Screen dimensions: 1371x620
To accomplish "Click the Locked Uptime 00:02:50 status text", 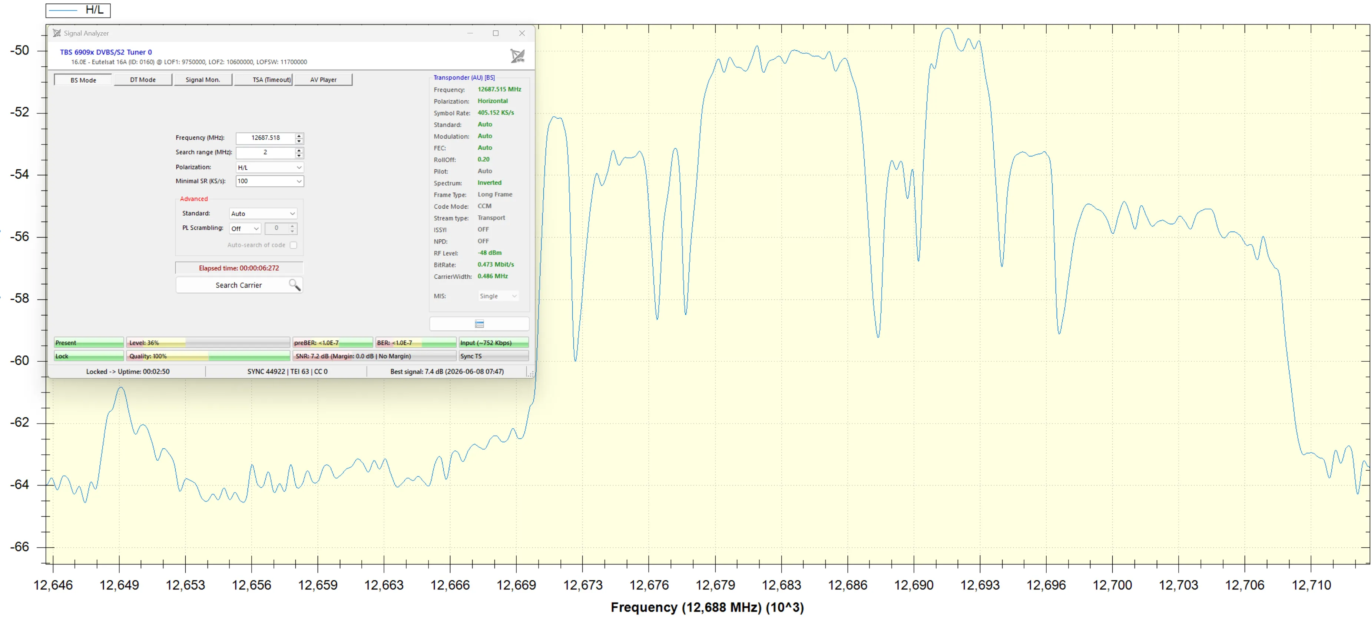I will point(128,371).
